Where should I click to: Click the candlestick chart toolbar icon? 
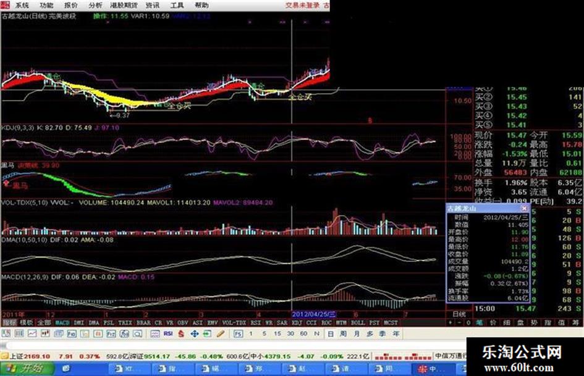point(45,333)
